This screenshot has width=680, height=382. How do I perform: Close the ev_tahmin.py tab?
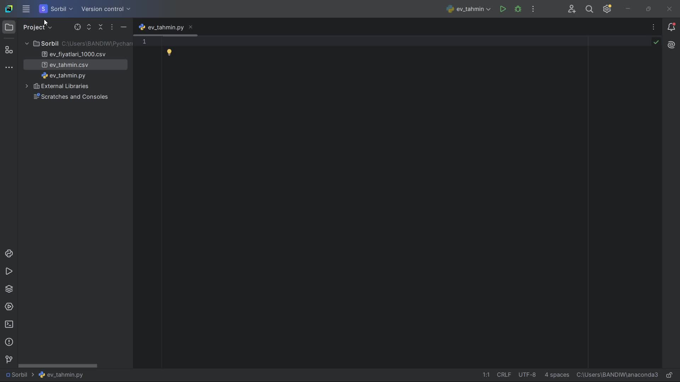pos(191,27)
